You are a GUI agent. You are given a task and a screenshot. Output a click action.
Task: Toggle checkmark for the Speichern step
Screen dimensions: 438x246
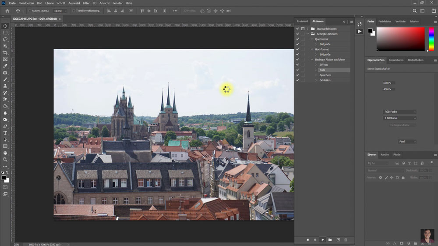click(x=297, y=75)
